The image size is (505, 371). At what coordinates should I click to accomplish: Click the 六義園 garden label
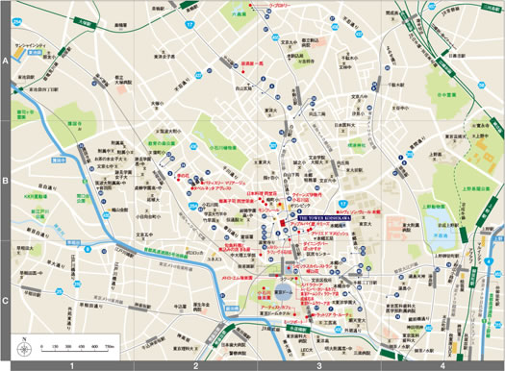coord(240,14)
